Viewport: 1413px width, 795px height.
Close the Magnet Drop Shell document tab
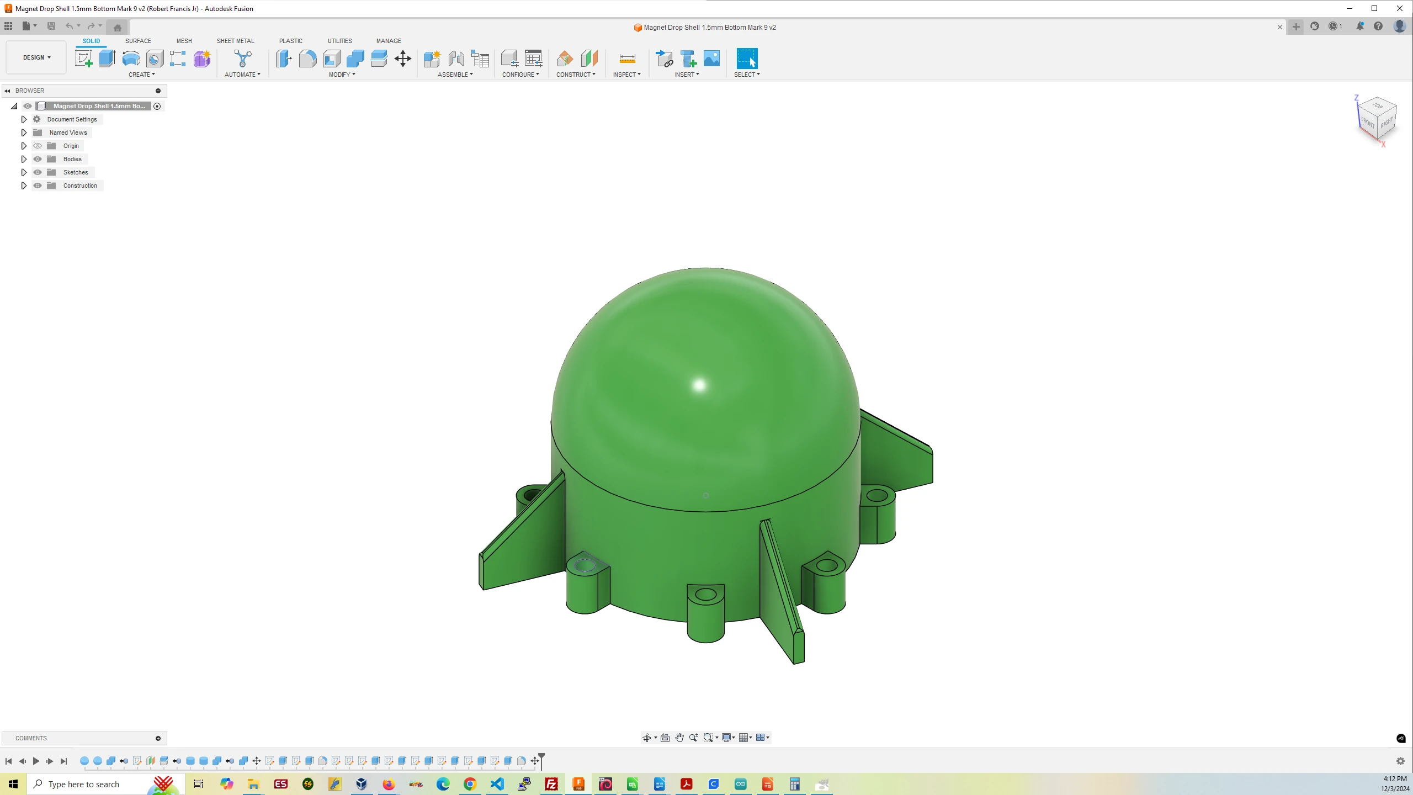tap(1280, 27)
